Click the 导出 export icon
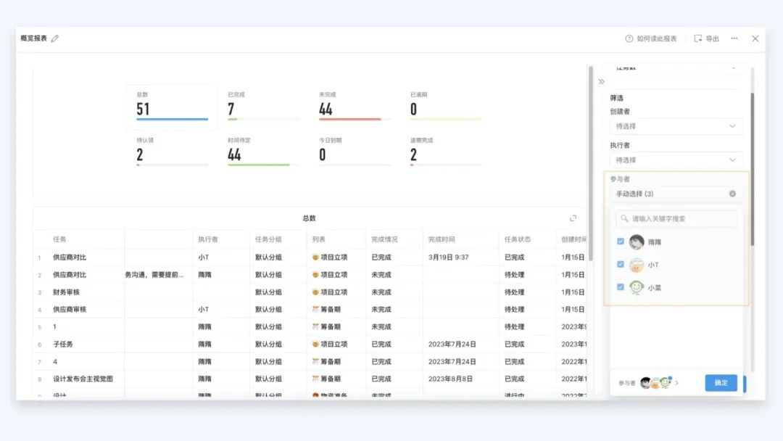This screenshot has height=441, width=783. (698, 38)
